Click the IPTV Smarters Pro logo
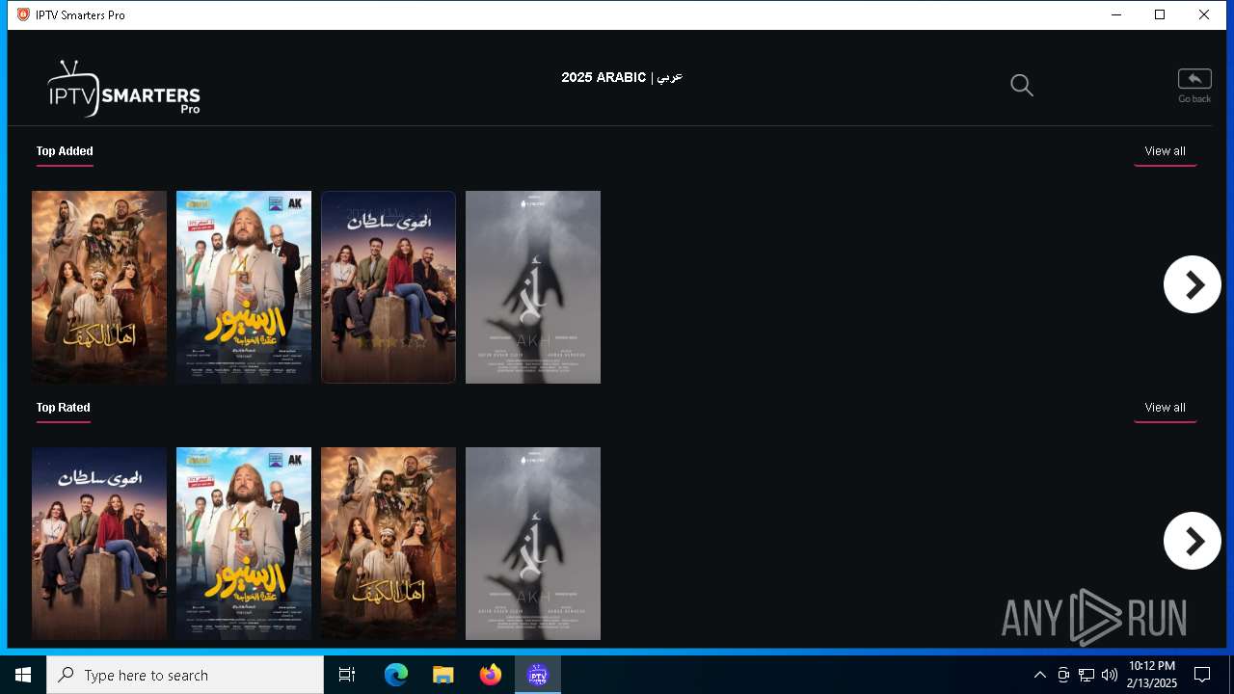 point(124,89)
